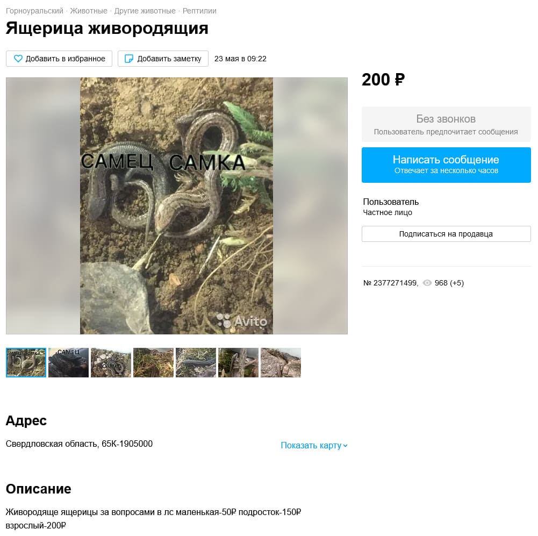Image resolution: width=538 pixels, height=536 pixels.
Task: Select the third thumbnail labeled САМКА
Action: (x=111, y=363)
